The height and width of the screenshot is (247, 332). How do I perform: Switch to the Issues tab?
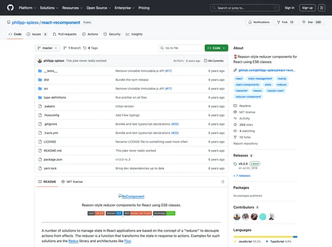37,34
